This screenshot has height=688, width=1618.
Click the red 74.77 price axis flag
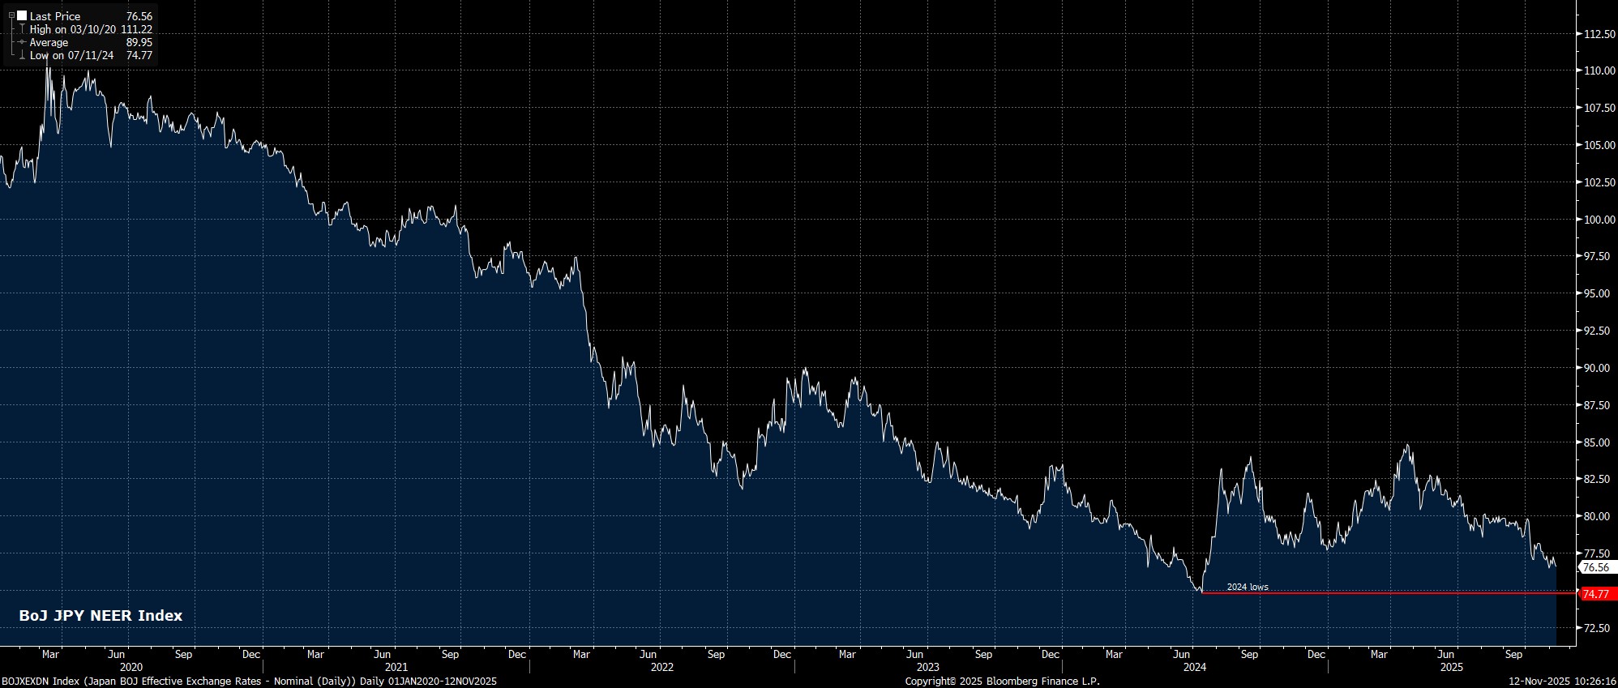tap(1596, 594)
